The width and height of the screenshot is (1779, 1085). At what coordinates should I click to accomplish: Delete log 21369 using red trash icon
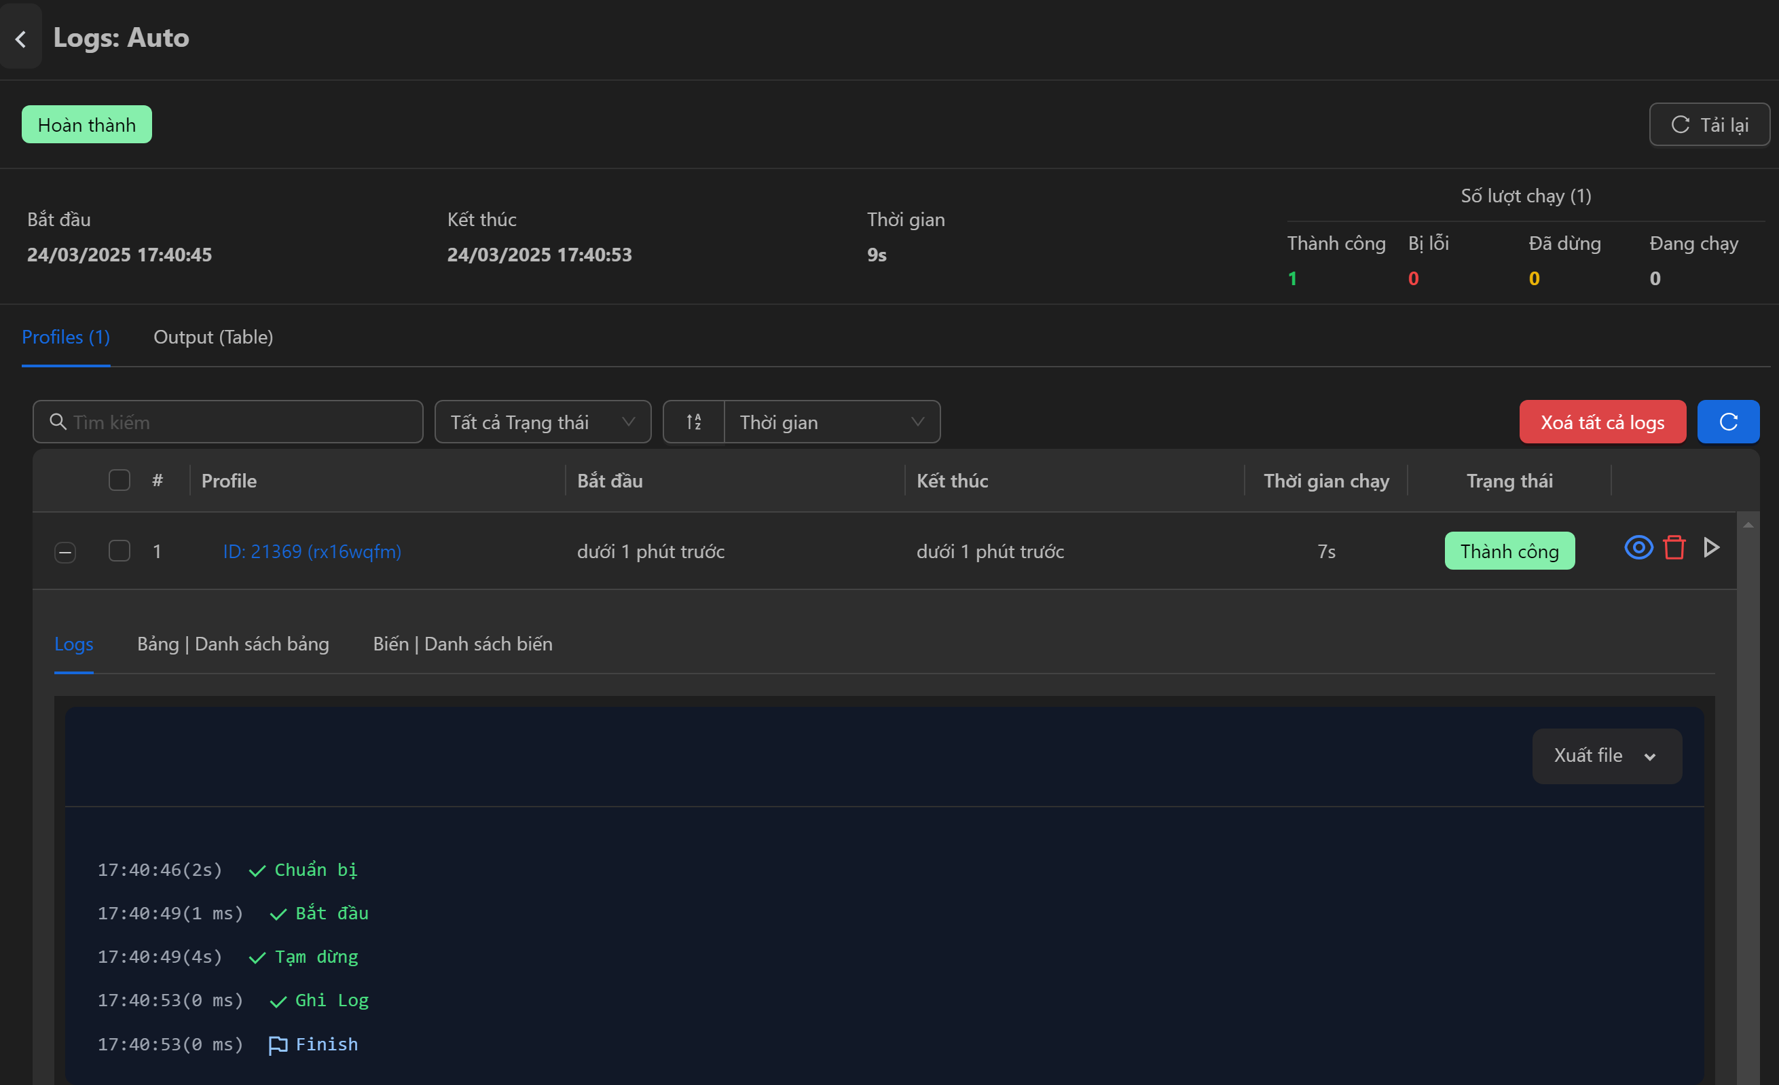(1674, 548)
